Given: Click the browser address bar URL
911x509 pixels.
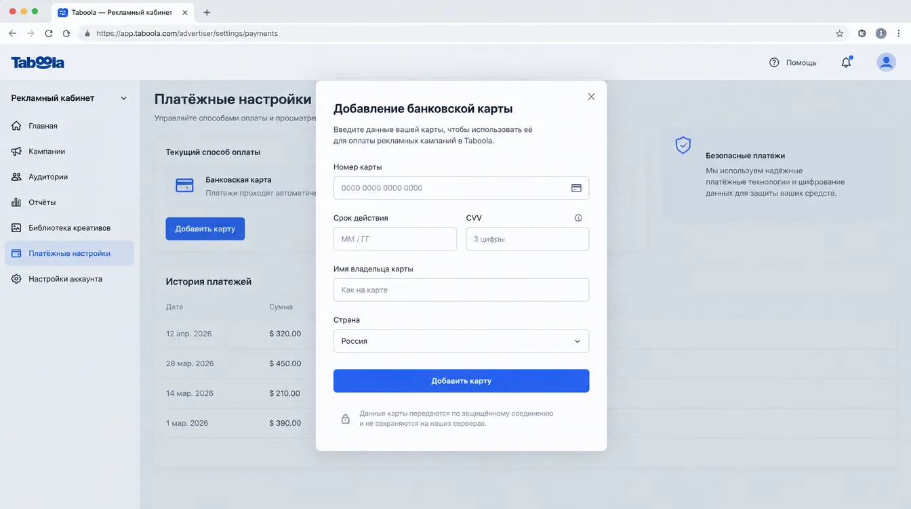Looking at the screenshot, I should [187, 33].
